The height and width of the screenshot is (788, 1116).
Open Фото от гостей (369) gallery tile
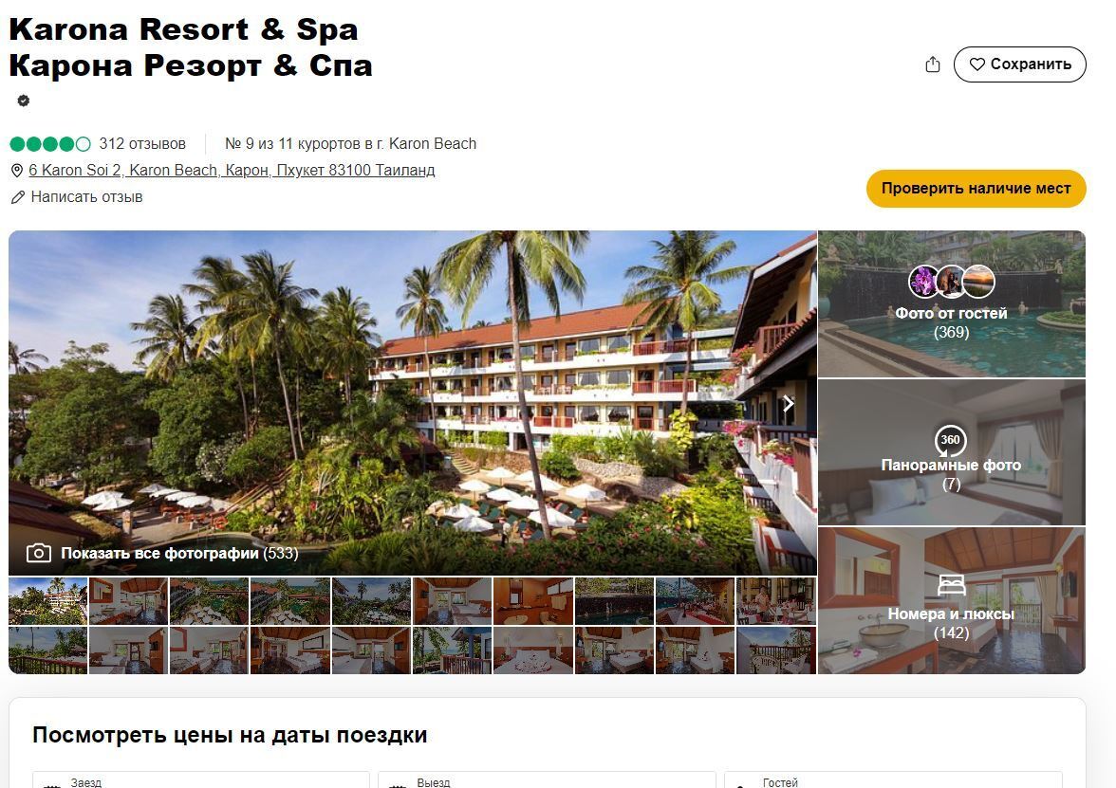pos(952,304)
